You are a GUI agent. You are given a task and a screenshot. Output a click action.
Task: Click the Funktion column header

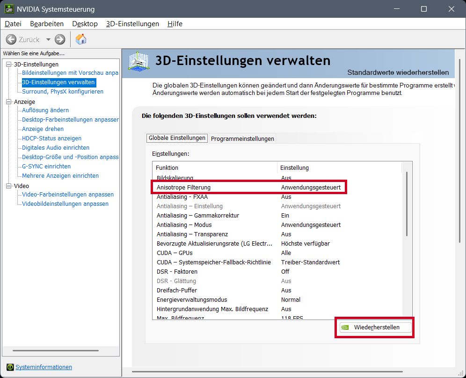click(x=215, y=168)
